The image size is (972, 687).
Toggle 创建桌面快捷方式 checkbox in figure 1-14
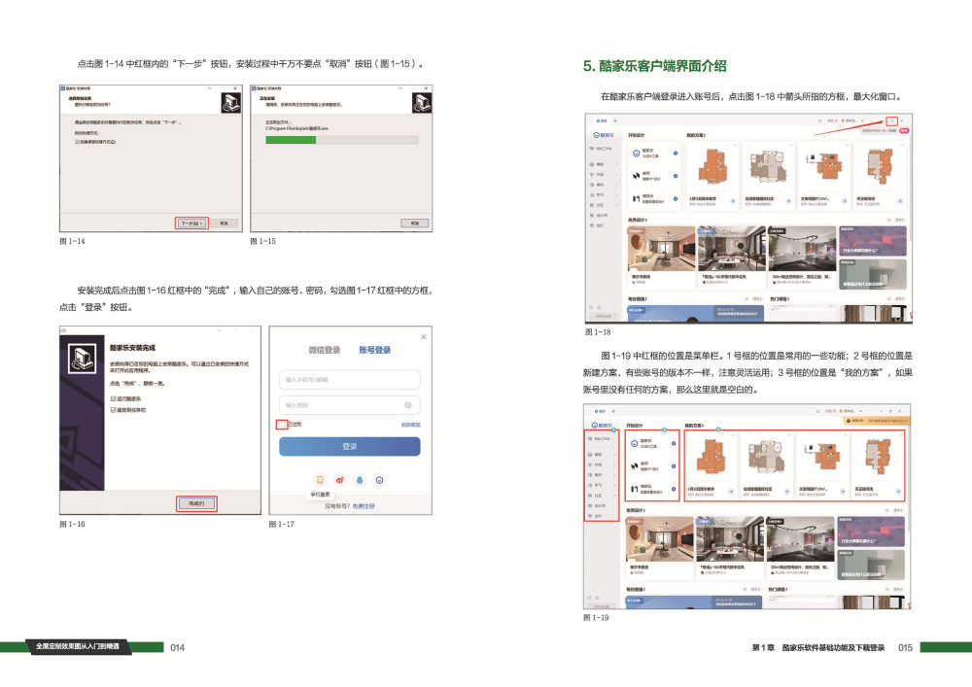tap(78, 142)
